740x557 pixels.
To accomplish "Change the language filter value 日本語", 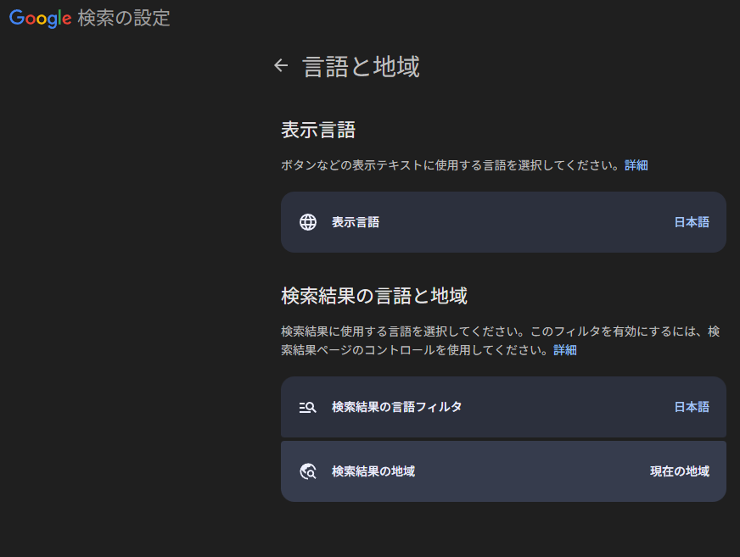I will 692,407.
